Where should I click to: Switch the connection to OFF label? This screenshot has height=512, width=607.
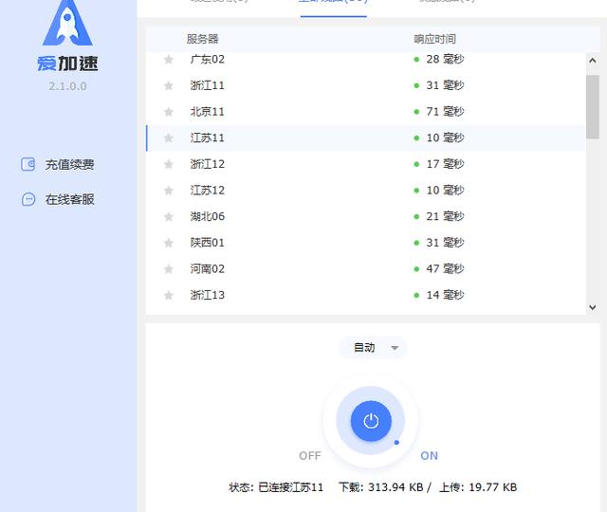(x=310, y=456)
